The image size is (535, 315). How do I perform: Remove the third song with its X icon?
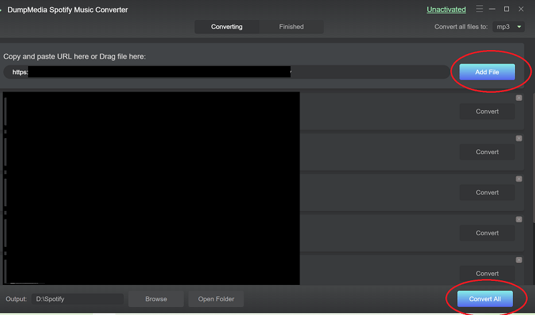[x=519, y=179]
